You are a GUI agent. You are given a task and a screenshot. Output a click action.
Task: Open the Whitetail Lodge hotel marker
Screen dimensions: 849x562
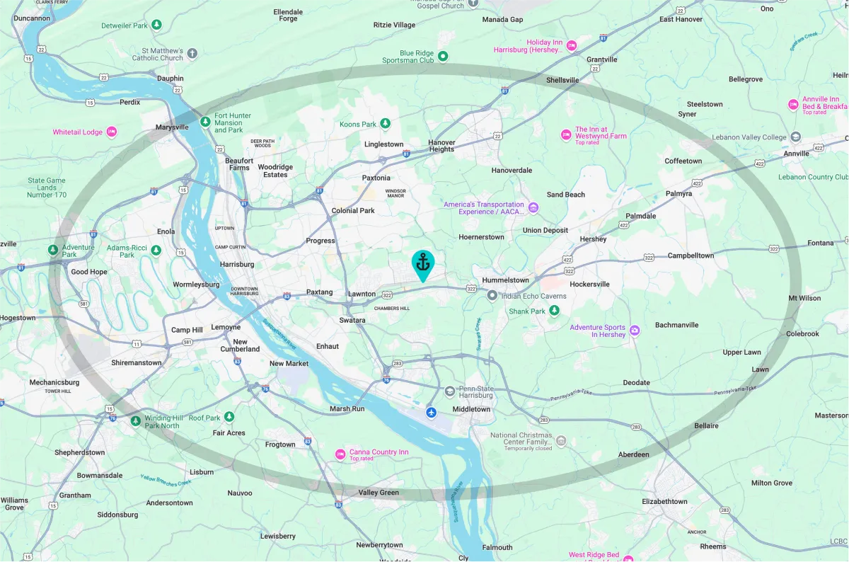(111, 132)
